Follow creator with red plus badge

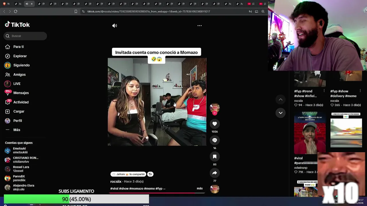[214, 113]
